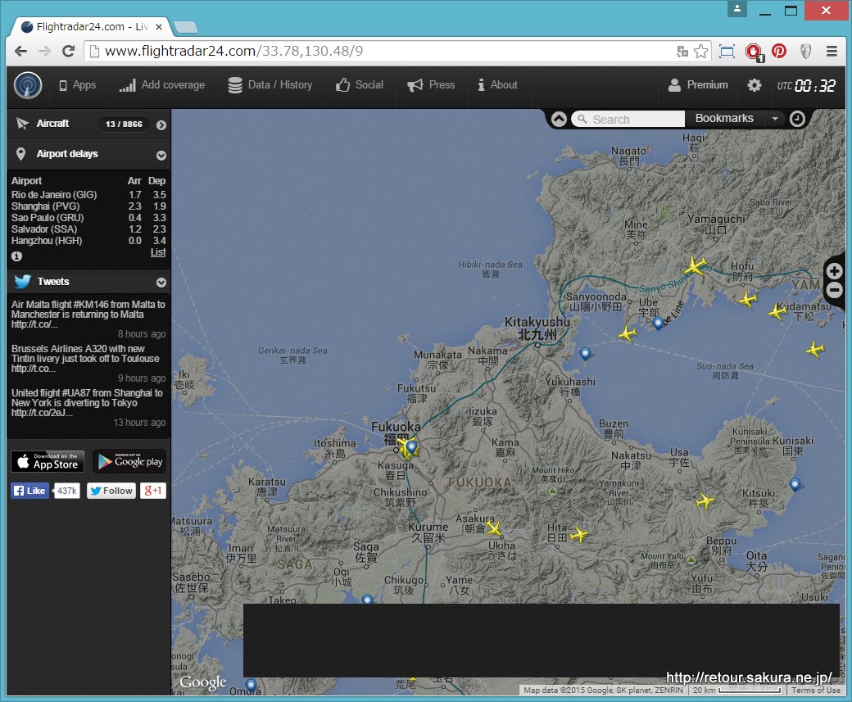Open the Add coverage menu
852x702 pixels.
tap(162, 84)
